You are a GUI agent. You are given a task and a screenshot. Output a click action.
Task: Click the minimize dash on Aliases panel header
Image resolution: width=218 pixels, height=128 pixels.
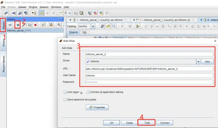62,20
